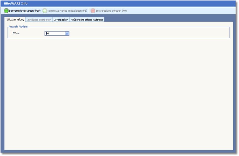Screen dimensions: 239x156
Task: Decrease LFV-Nr. with the down arrow
Action: pos(67,34)
